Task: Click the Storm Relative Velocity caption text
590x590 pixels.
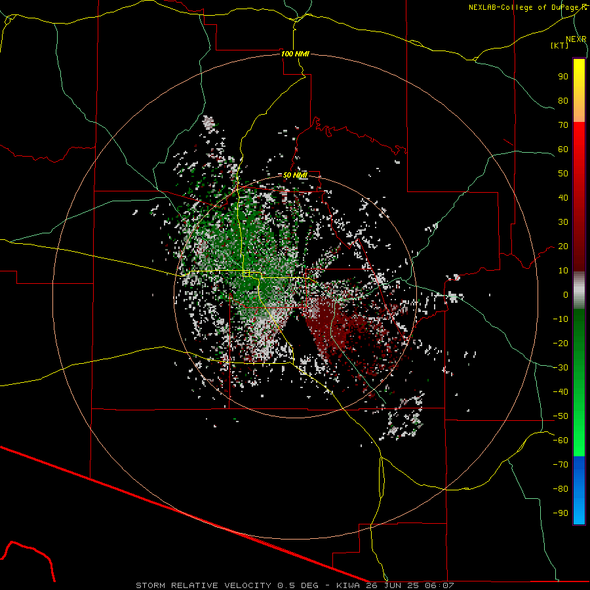Action: click(x=294, y=585)
